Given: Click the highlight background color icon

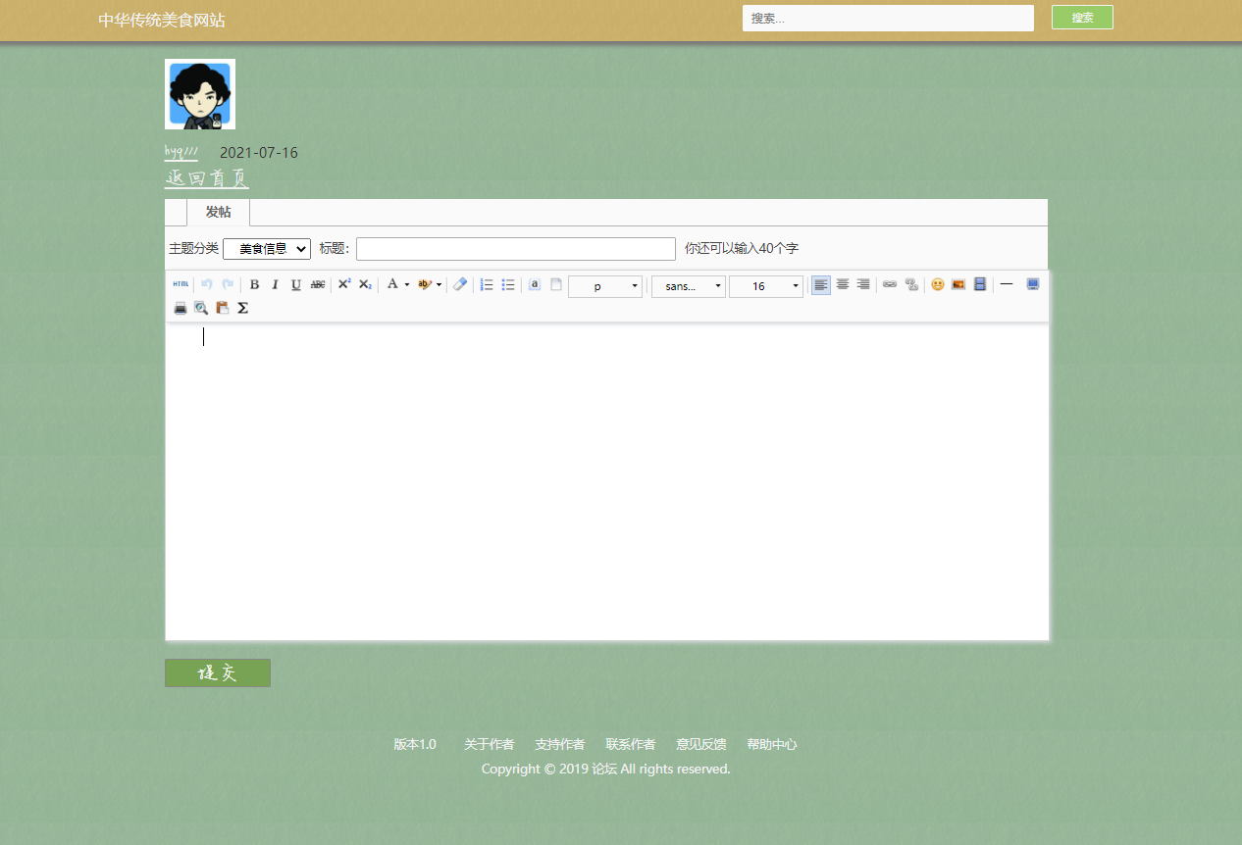Looking at the screenshot, I should click(x=424, y=284).
